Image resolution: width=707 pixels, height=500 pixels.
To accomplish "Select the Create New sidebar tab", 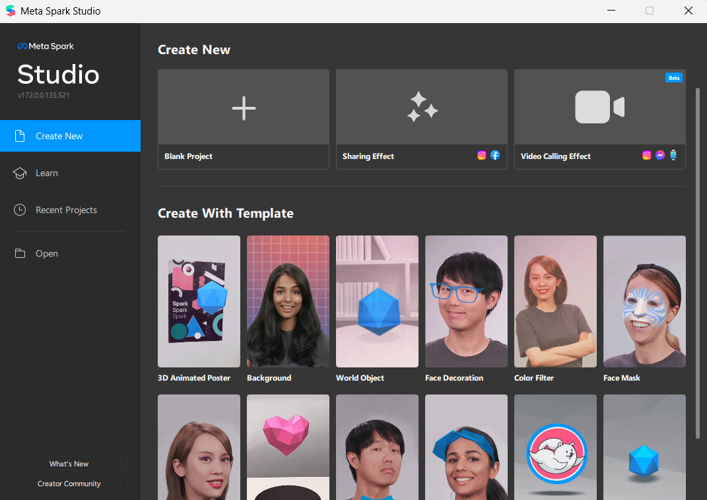I will [70, 136].
